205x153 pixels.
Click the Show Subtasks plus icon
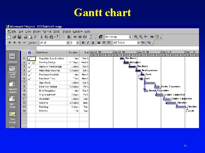[x=19, y=42]
